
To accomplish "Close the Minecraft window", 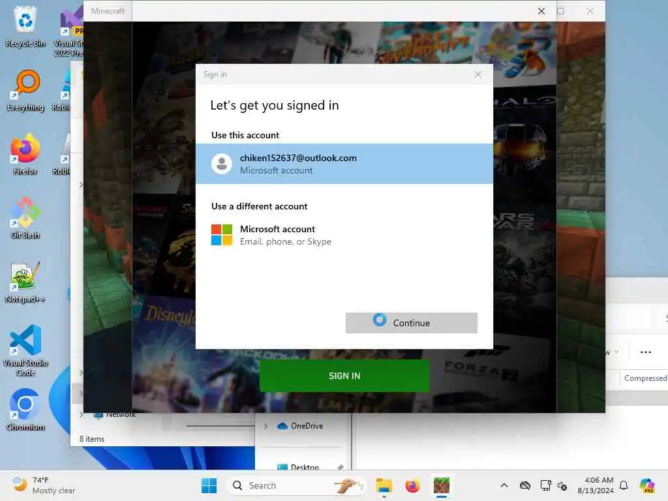I will click(590, 11).
